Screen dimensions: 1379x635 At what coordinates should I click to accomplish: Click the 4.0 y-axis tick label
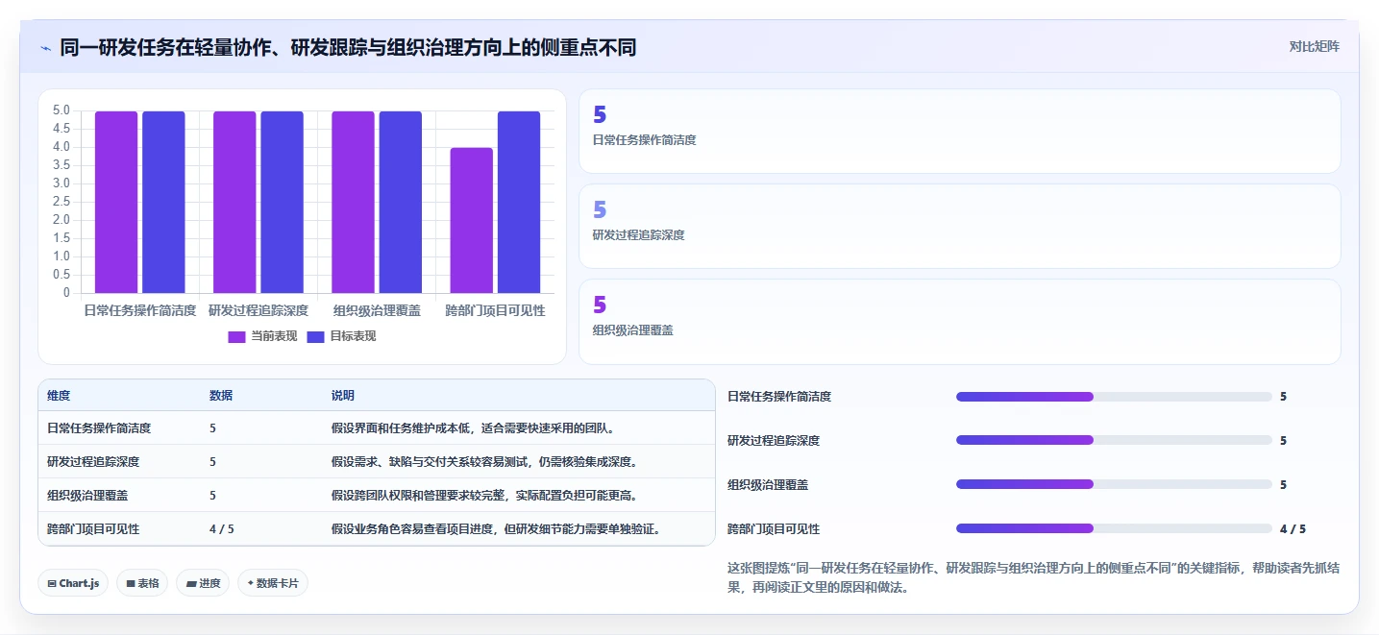pyautogui.click(x=61, y=147)
